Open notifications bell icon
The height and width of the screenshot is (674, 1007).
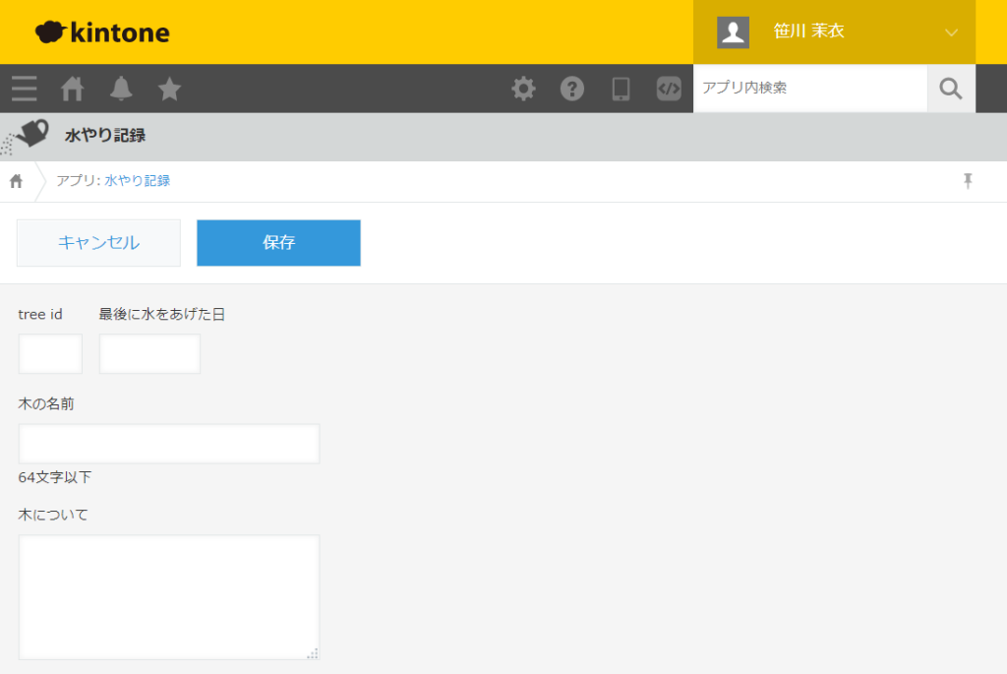pyautogui.click(x=121, y=89)
